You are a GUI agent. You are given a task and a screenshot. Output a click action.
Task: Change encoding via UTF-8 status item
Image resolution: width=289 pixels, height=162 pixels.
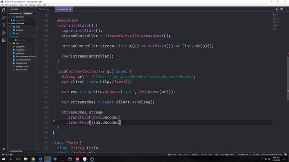pos(204,155)
